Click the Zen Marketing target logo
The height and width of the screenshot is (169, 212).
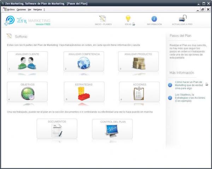click(10, 20)
